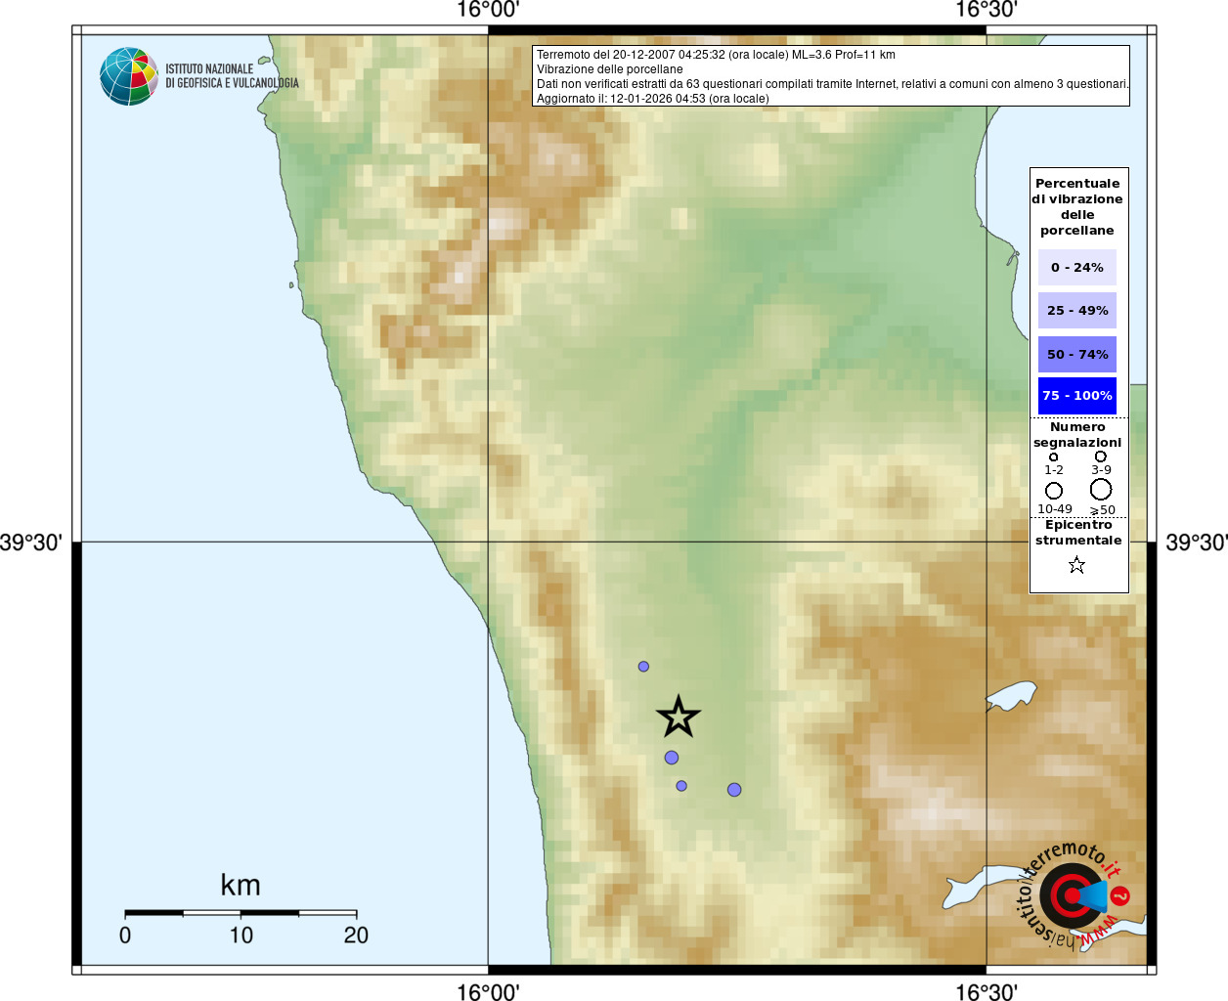Click the 75 - 100% color swatch
The width and height of the screenshot is (1228, 1001).
pos(1077,396)
